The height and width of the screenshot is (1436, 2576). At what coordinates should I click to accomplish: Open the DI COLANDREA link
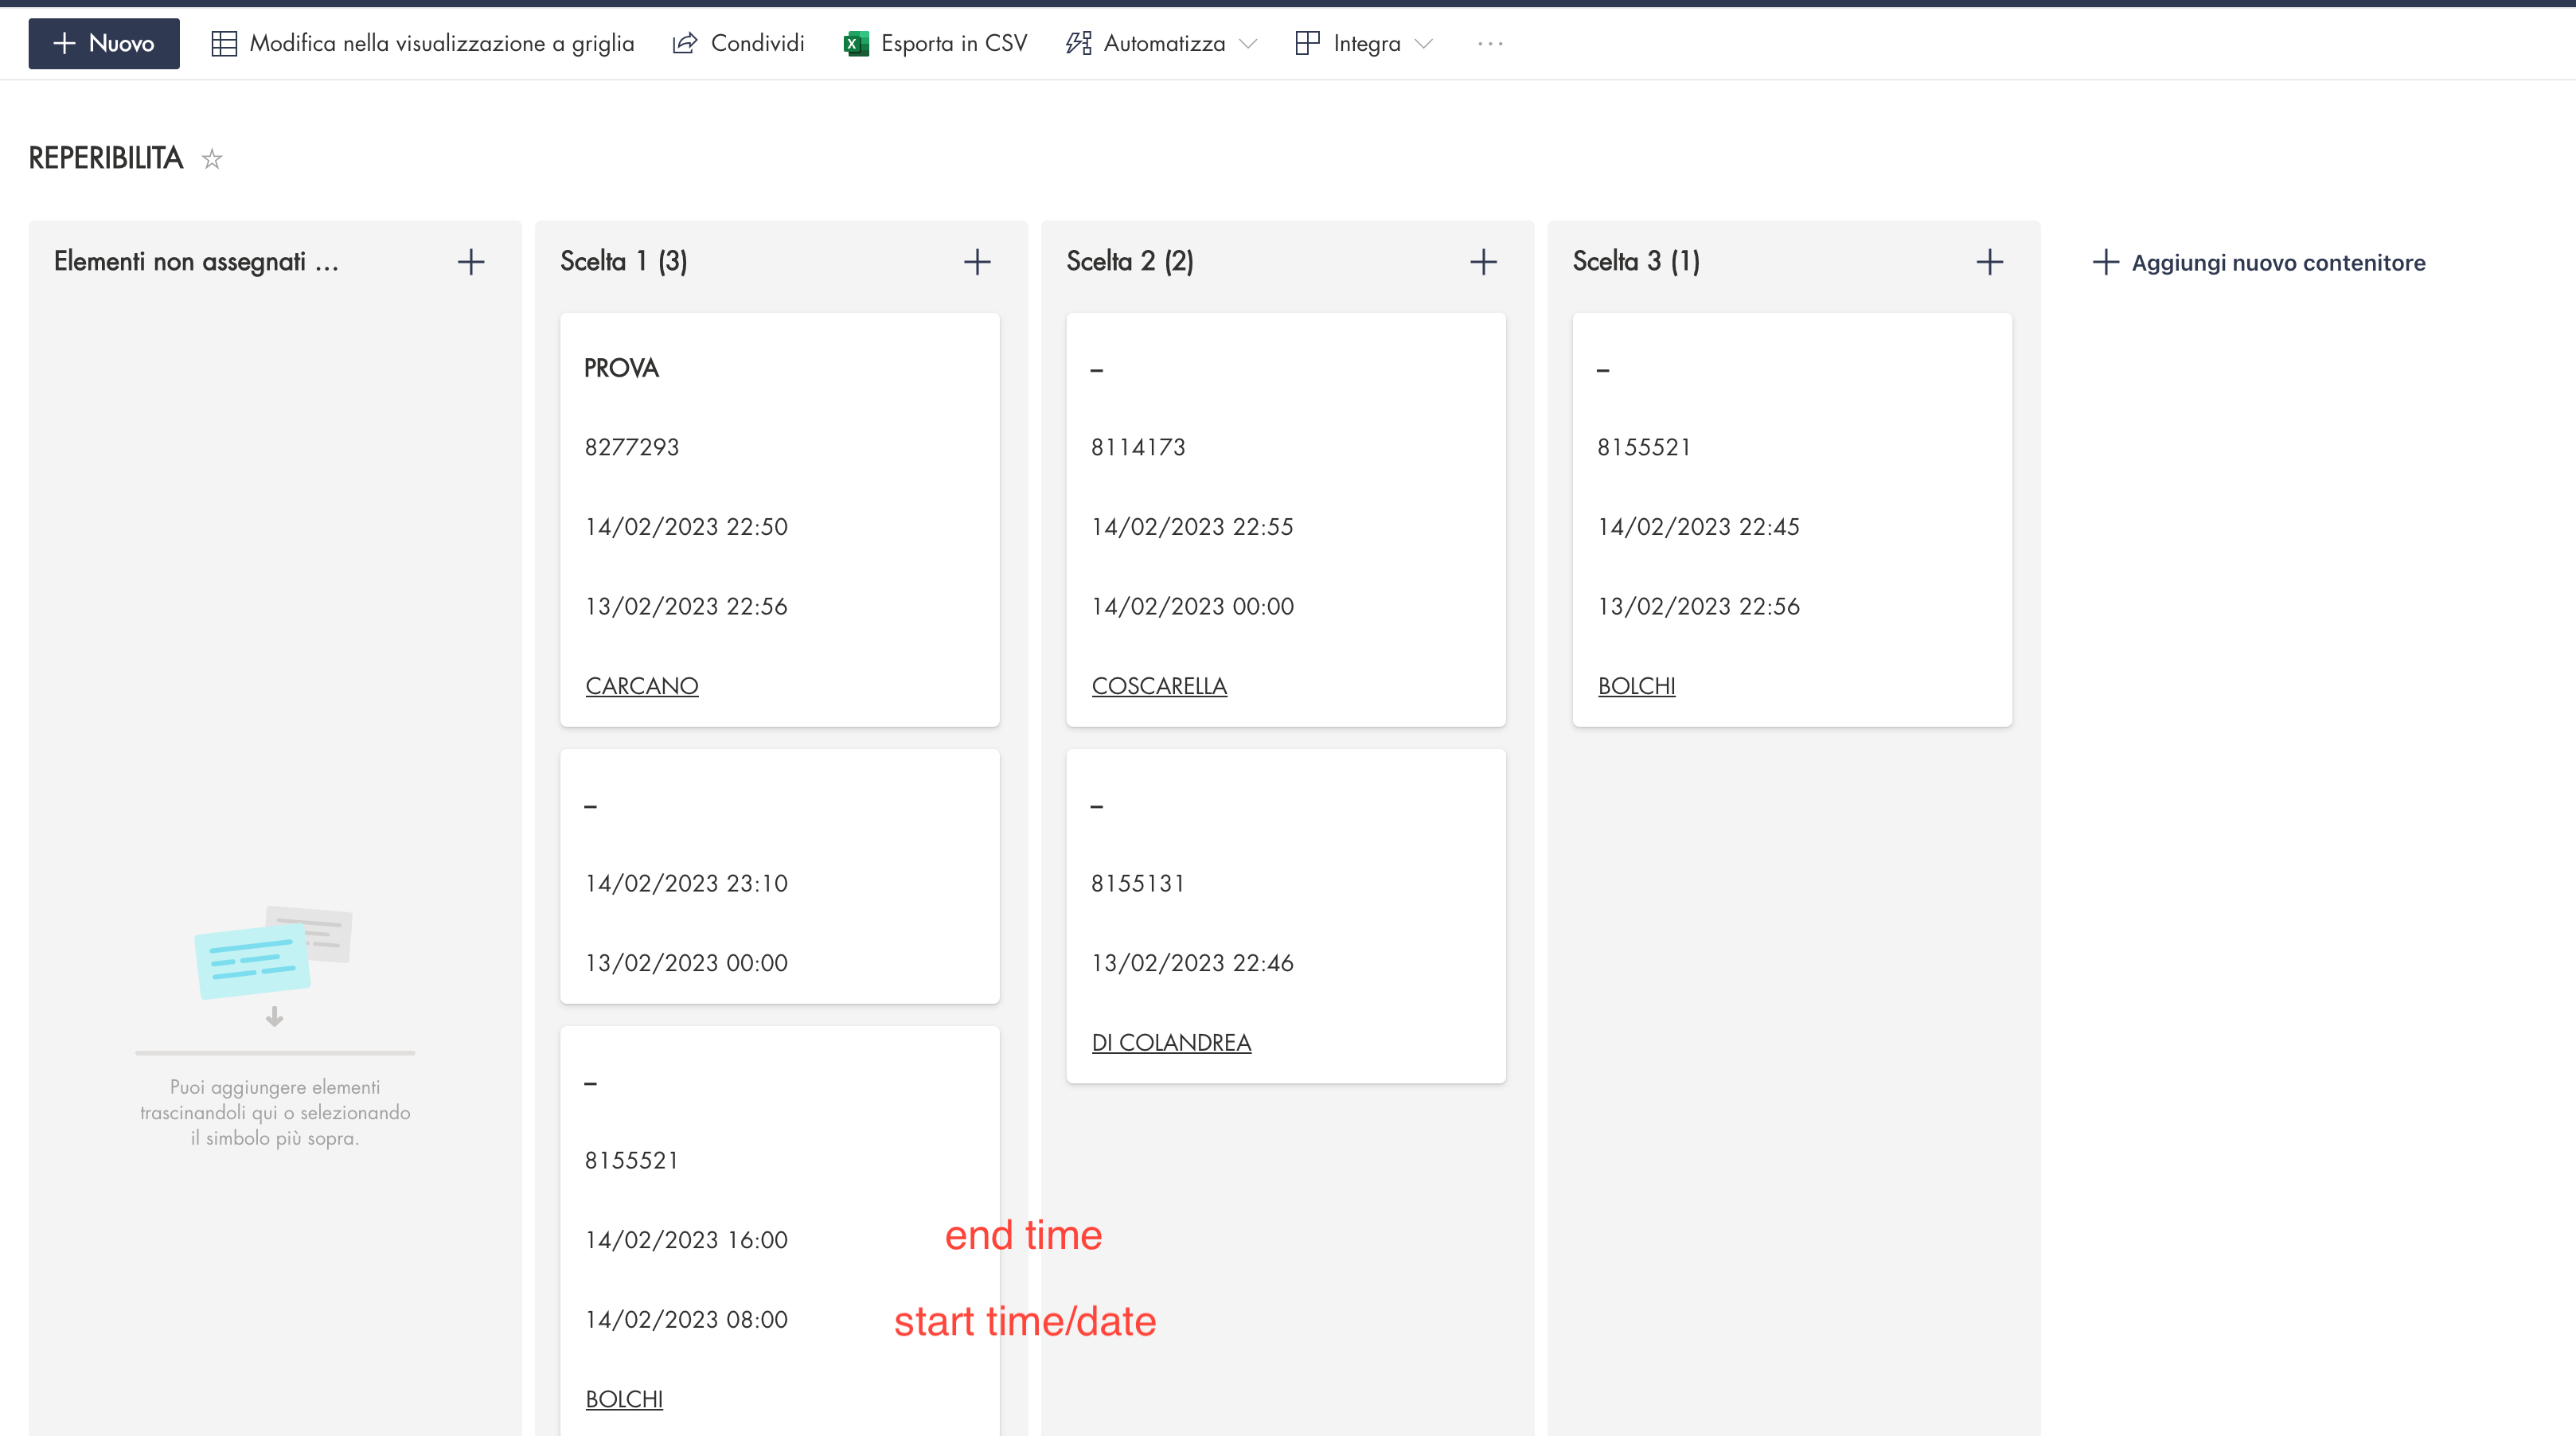[1171, 1042]
